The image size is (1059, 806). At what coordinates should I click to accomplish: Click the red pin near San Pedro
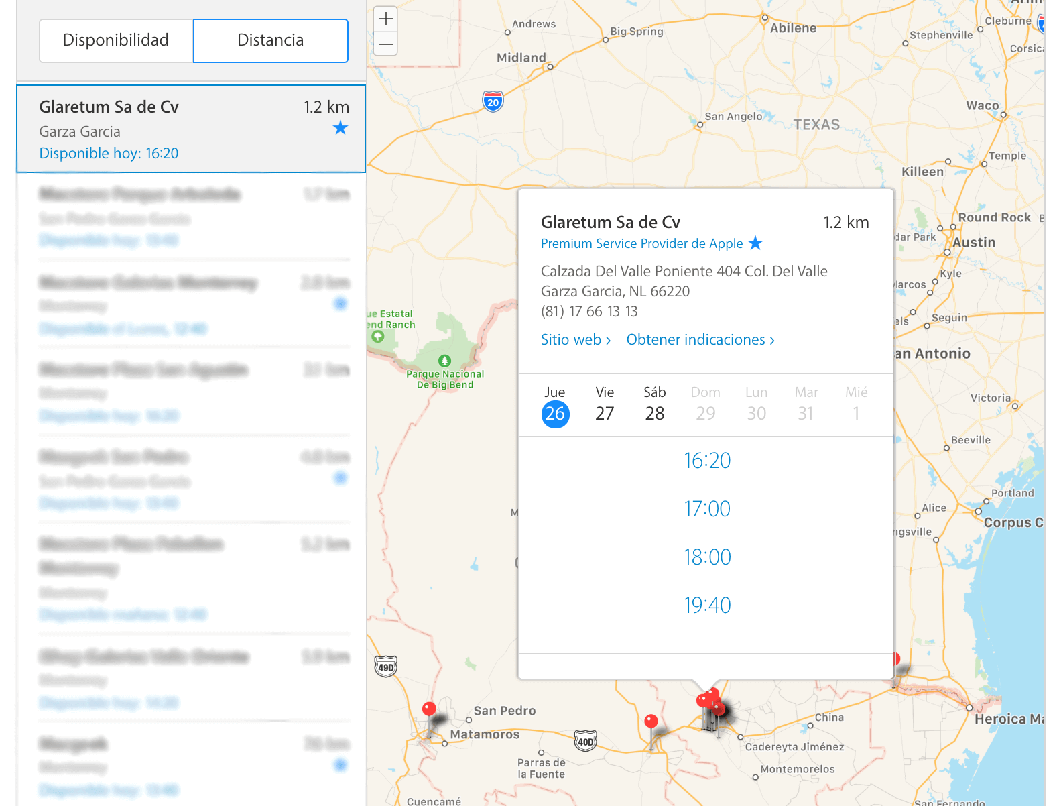(x=429, y=709)
